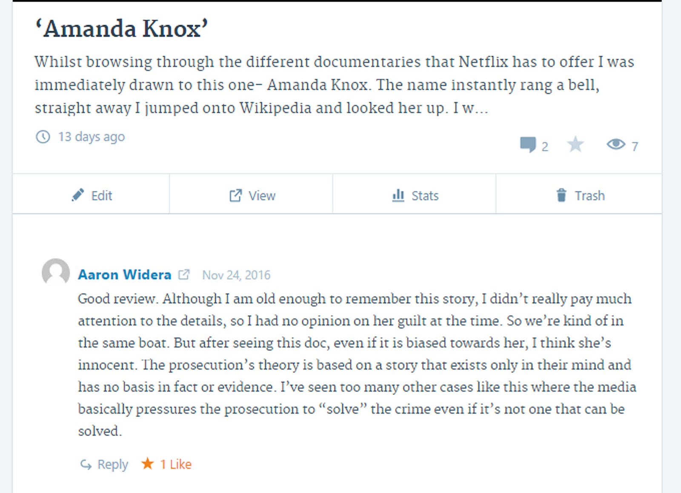
Task: Click the post's star likes icon
Action: (575, 145)
